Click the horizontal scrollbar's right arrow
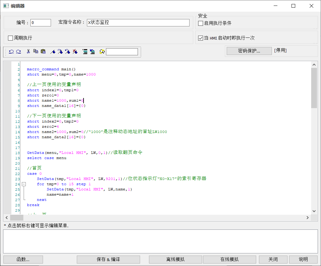This screenshot has width=321, height=266. (307, 217)
